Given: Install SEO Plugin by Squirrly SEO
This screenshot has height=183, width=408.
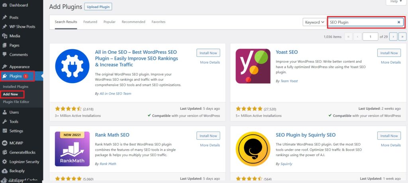Looking at the screenshot, I should coord(389,136).
